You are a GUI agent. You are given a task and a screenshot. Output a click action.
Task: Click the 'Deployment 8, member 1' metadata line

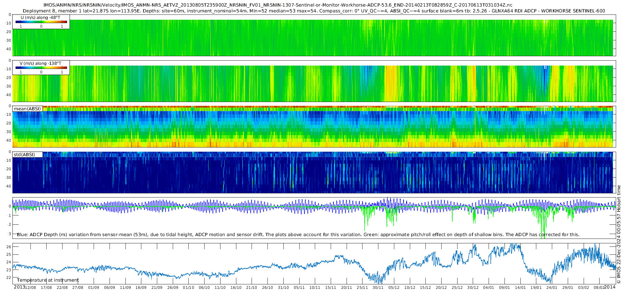(314, 11)
